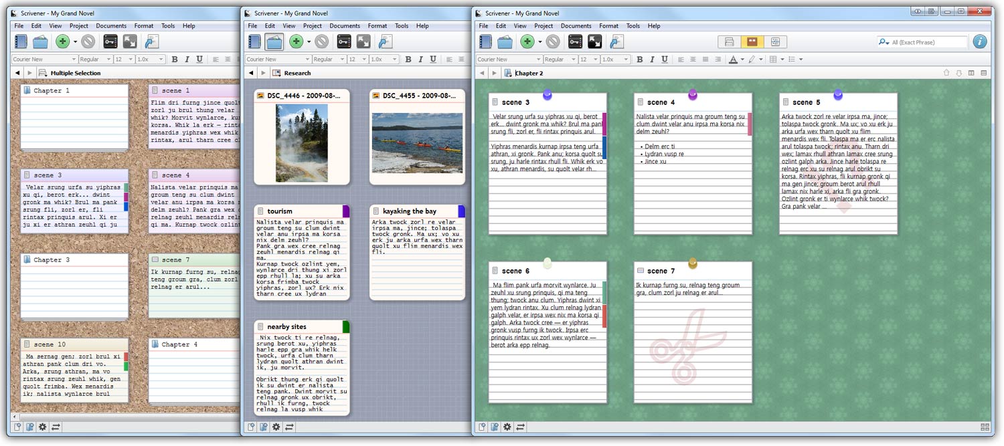Click the first footer icon in the left window
Viewport: 1004px width, 446px height.
point(17,427)
